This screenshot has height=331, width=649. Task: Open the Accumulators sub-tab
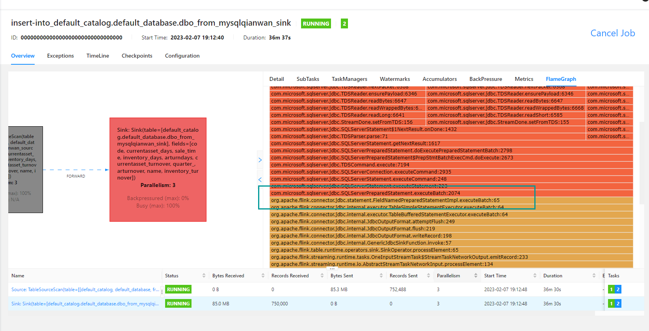click(440, 79)
